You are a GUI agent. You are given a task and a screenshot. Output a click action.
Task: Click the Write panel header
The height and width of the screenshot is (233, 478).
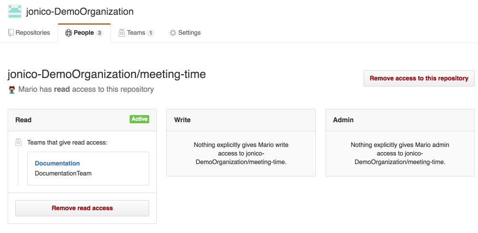tap(241, 120)
